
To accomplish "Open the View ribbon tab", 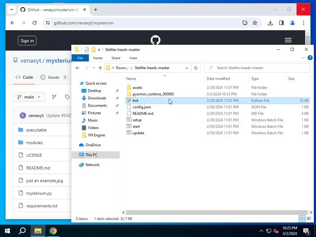I will (133, 58).
